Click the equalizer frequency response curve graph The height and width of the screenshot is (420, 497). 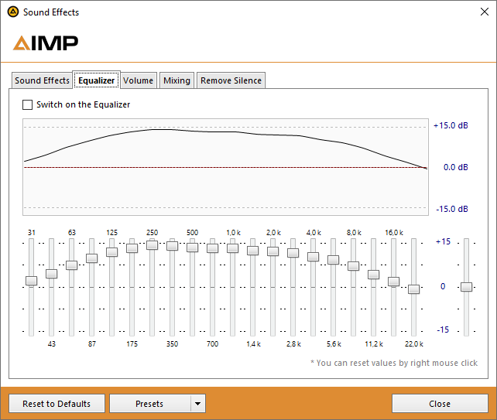tap(225, 166)
